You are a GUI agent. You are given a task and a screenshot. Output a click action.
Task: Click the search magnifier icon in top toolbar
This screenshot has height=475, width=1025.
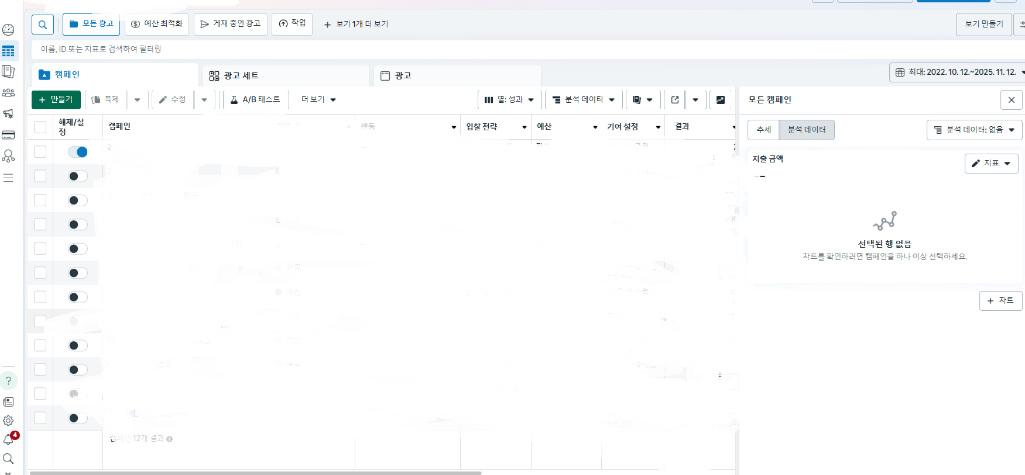coord(43,25)
